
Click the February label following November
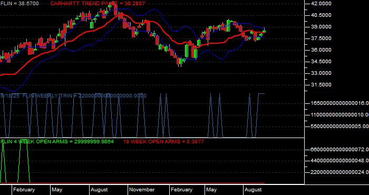pyautogui.click(x=181, y=190)
